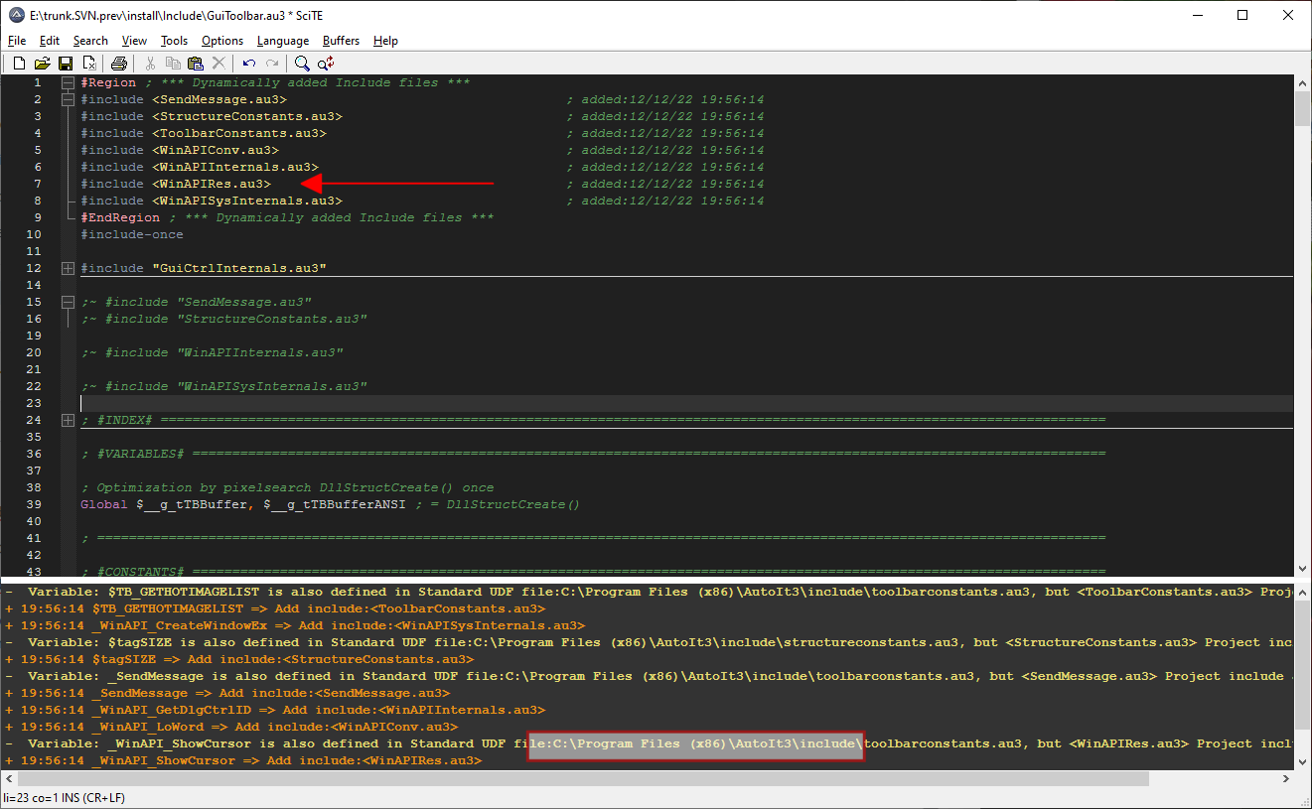The image size is (1312, 809).
Task: Open the Replace tool icon
Action: (x=326, y=64)
